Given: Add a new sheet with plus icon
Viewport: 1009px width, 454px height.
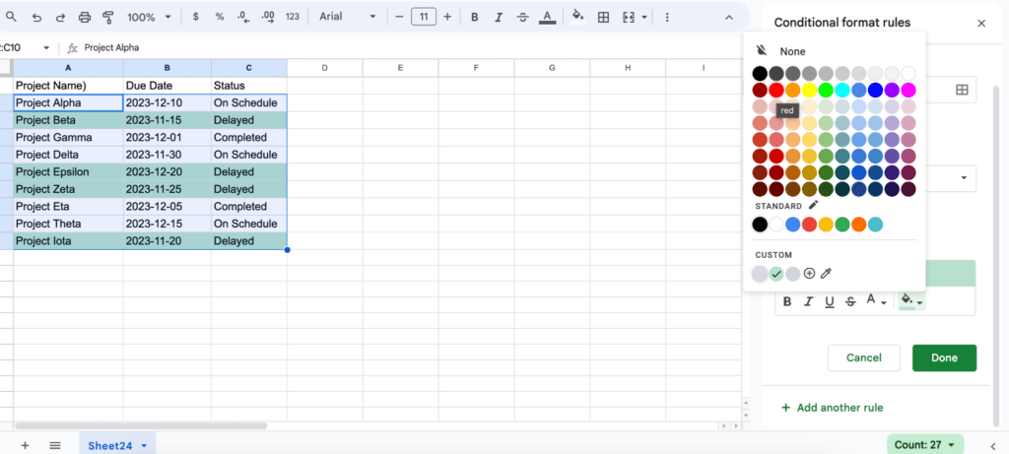Looking at the screenshot, I should point(25,445).
